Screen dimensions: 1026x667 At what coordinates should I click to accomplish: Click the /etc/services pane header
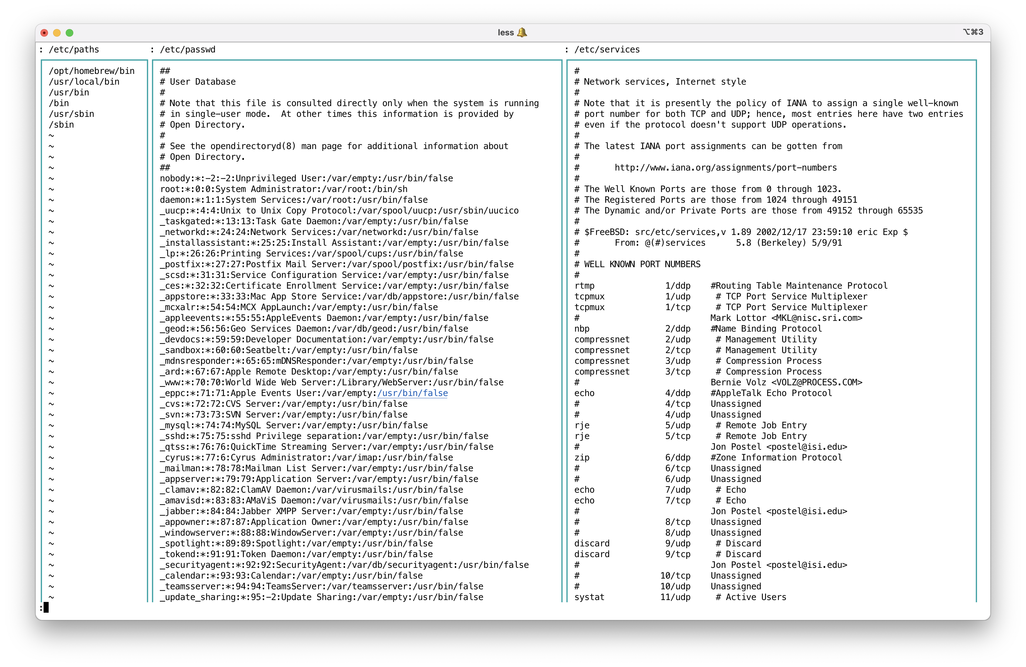pyautogui.click(x=607, y=50)
